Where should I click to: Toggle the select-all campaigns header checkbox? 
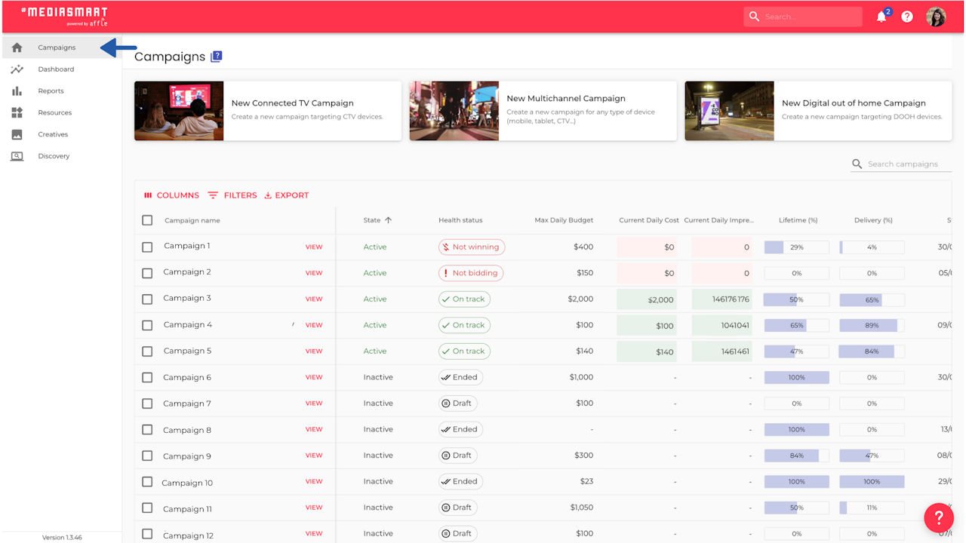click(x=147, y=220)
